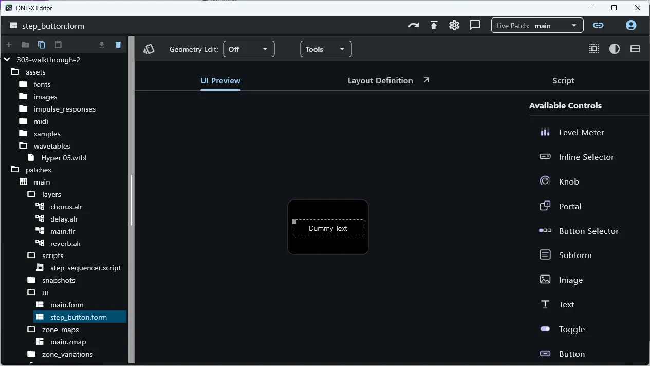650x366 pixels.
Task: Switch to the Script tab
Action: (x=563, y=80)
